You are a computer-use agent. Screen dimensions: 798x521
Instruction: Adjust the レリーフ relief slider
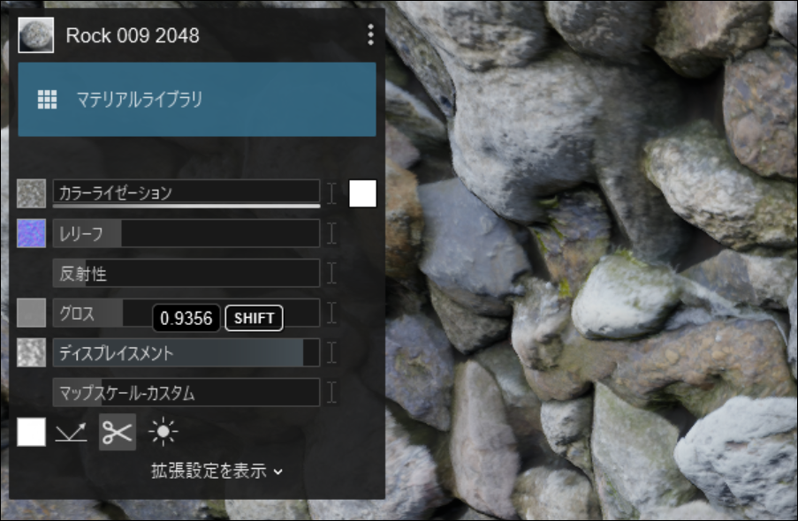coord(186,233)
